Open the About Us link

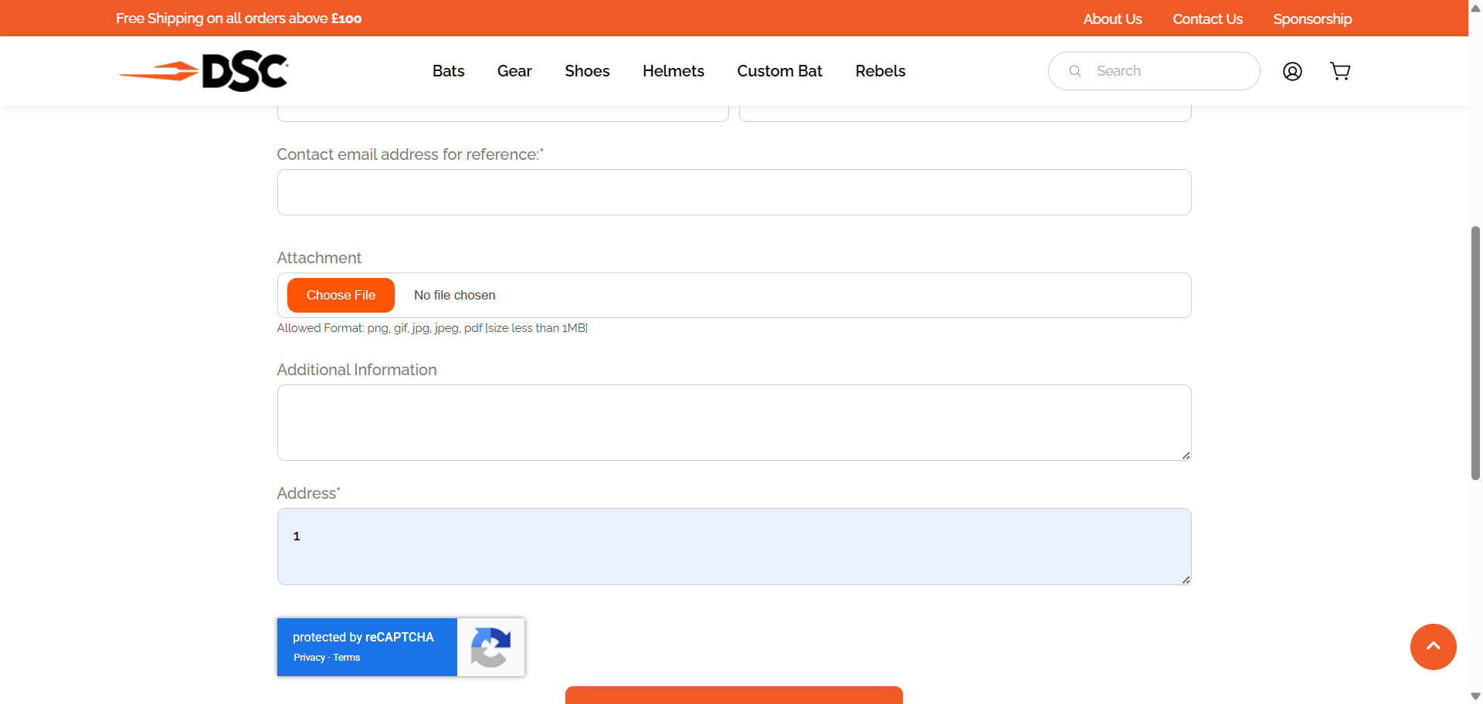1112,19
